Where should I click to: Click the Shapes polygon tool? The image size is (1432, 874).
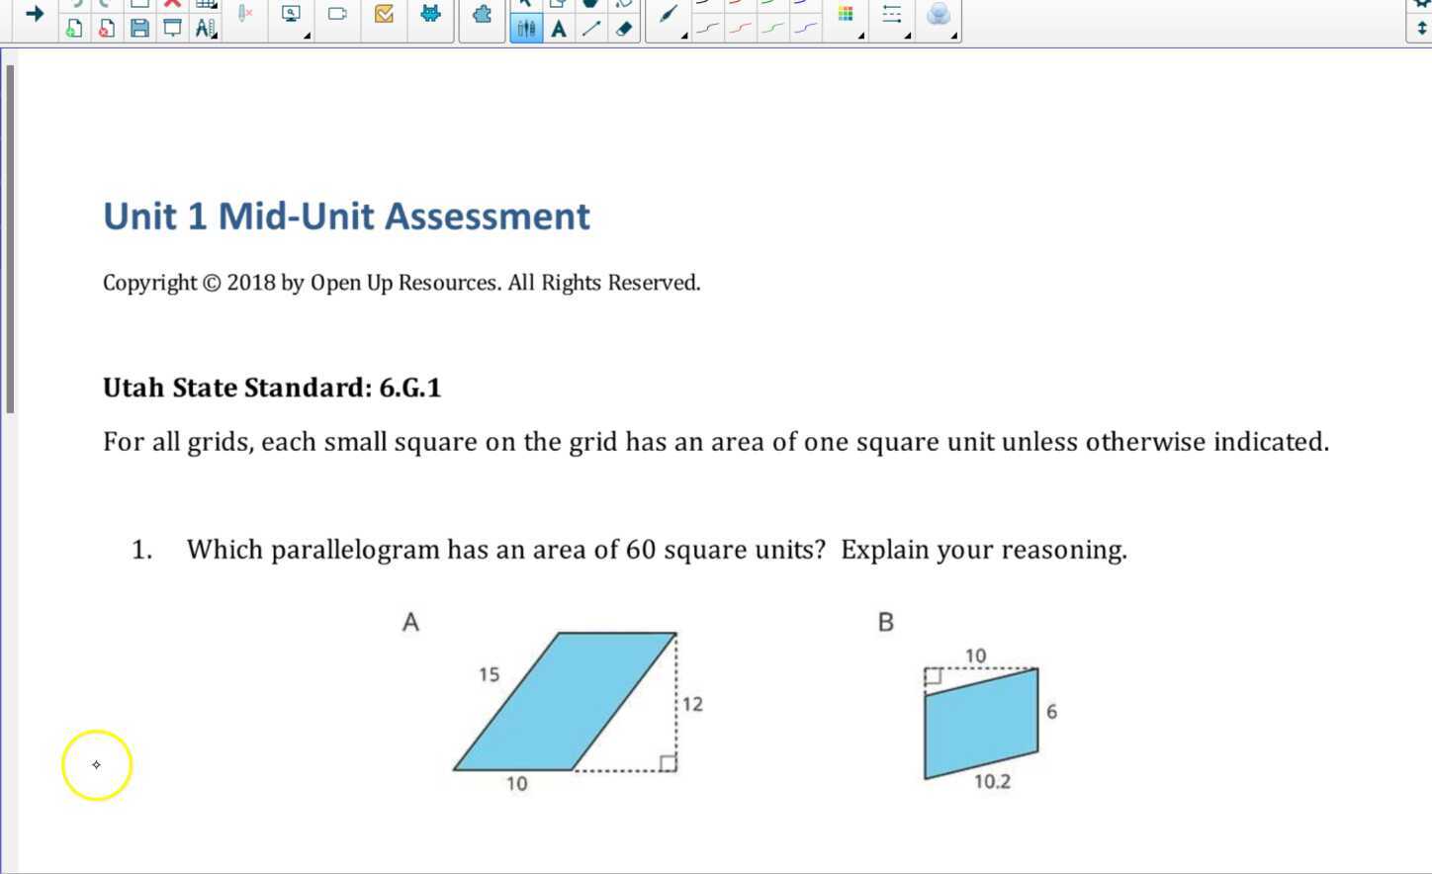[x=590, y=5]
